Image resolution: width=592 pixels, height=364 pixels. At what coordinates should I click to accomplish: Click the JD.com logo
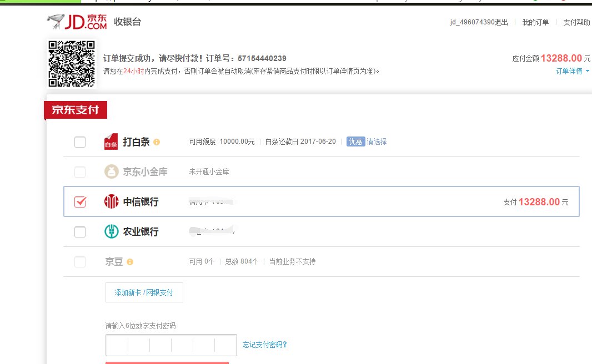pyautogui.click(x=77, y=22)
